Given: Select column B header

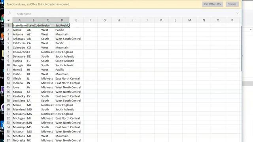Looking at the screenshot, I should (34, 20).
